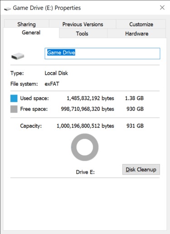
Task: Click the 'Local Disk' type value
Action: click(x=56, y=73)
